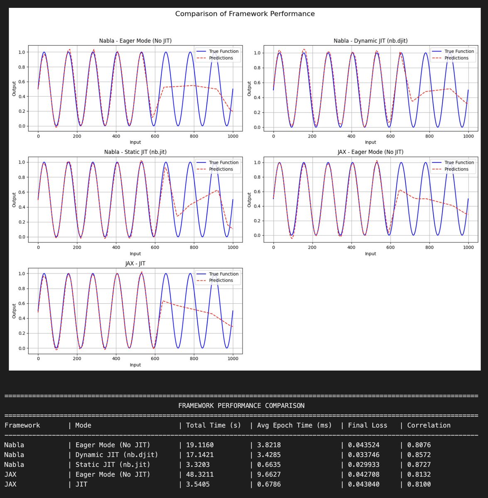
Task: Select the 'Nabla - Eager Mode (No JIT)' plot title
Action: point(135,41)
